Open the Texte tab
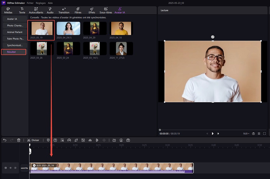This screenshot has height=179, width=270. click(x=22, y=10)
